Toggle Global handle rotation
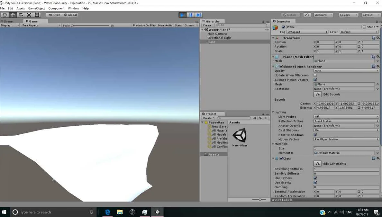The width and height of the screenshot is (382, 217). pyautogui.click(x=70, y=15)
